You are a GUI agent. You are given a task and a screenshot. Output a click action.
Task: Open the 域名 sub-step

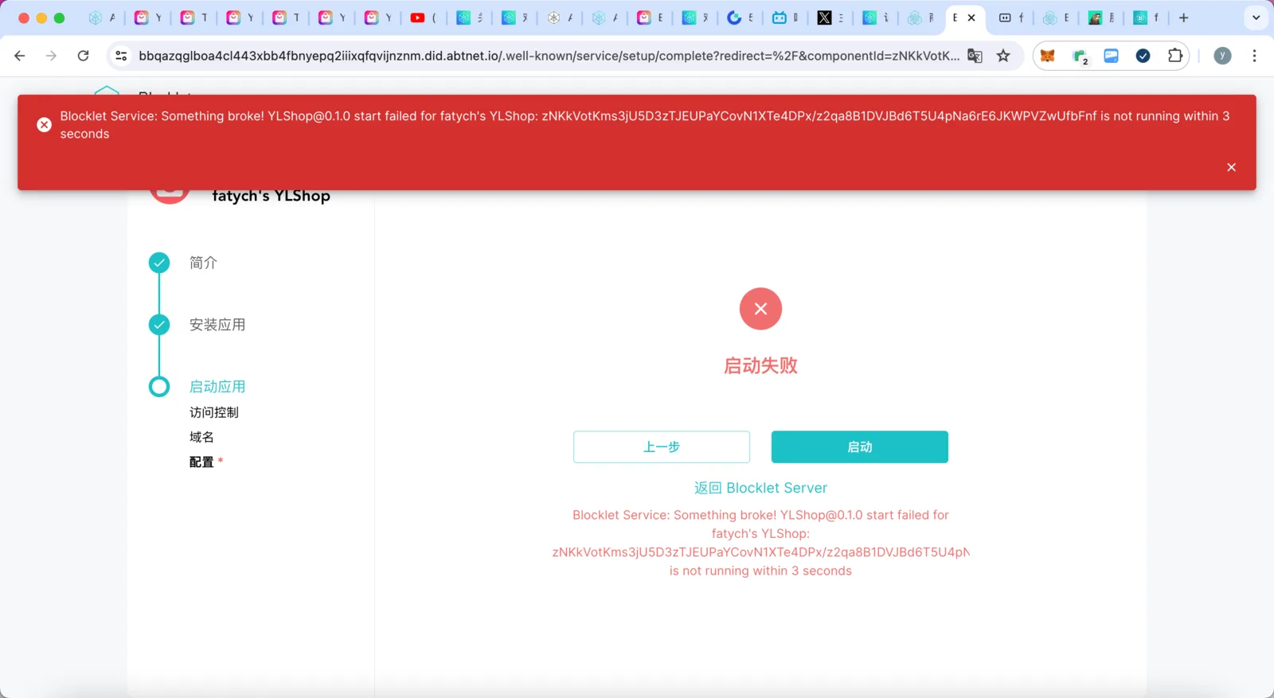(x=201, y=437)
